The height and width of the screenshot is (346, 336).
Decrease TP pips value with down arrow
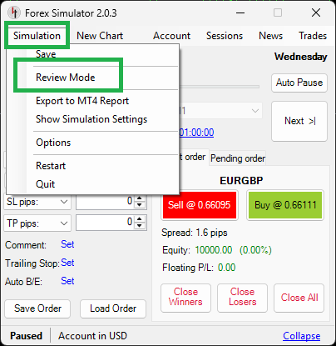point(140,225)
